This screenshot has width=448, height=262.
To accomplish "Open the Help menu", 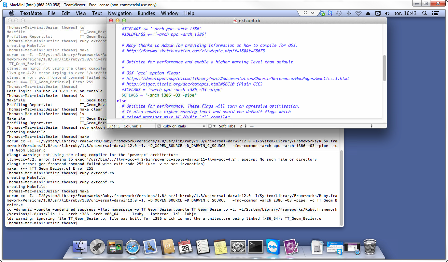I will (189, 13).
